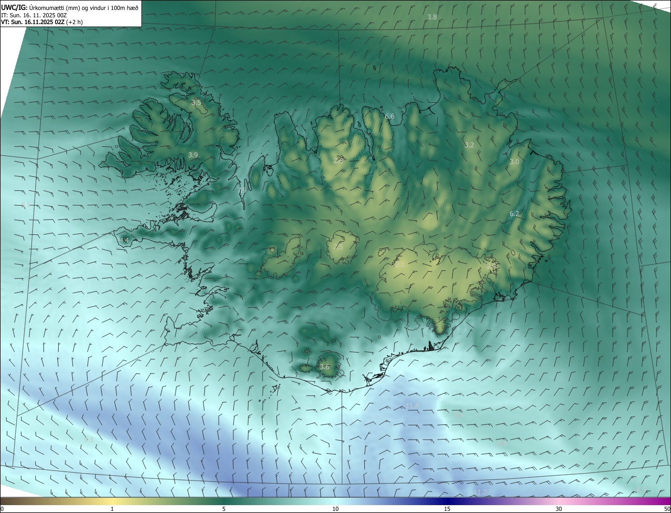The image size is (671, 513).
Task: Click the 2.5 value inside the glacier outline
Action: [338, 247]
